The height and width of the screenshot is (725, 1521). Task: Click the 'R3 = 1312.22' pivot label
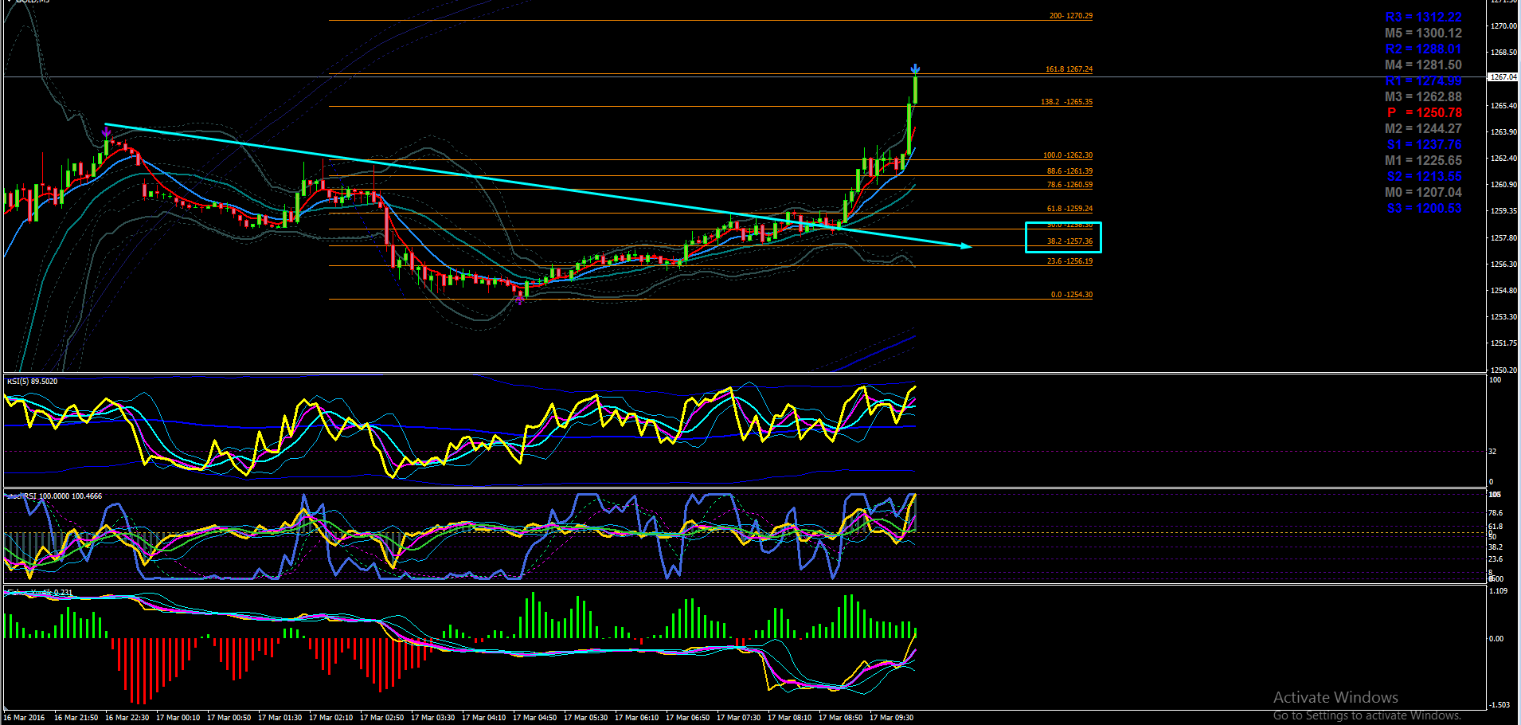[1423, 18]
